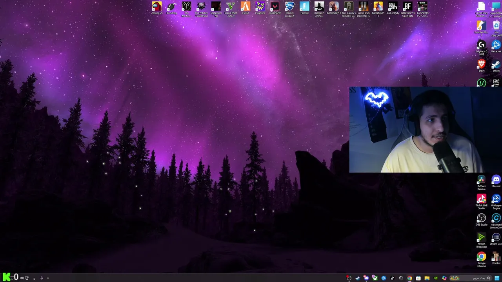Open Call of Duty Modern Warfare shortcut
The image size is (502, 282).
pyautogui.click(x=481, y=9)
